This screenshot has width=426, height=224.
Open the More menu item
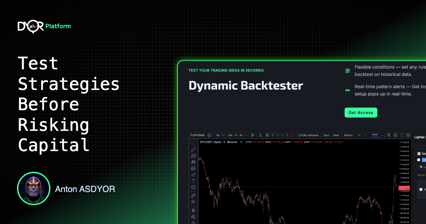(336, 135)
